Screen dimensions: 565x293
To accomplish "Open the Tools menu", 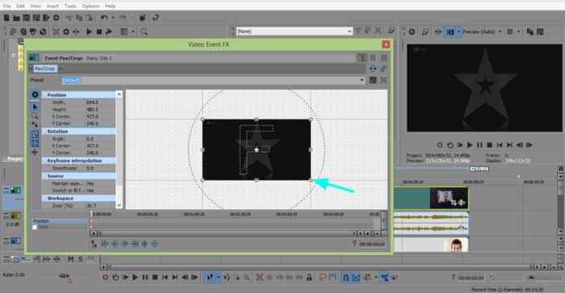I will coord(70,6).
